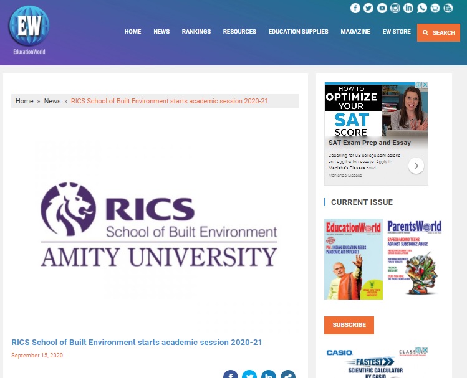Share article via Facebook button below date
Image resolution: width=467 pixels, height=378 pixels.
tap(231, 374)
